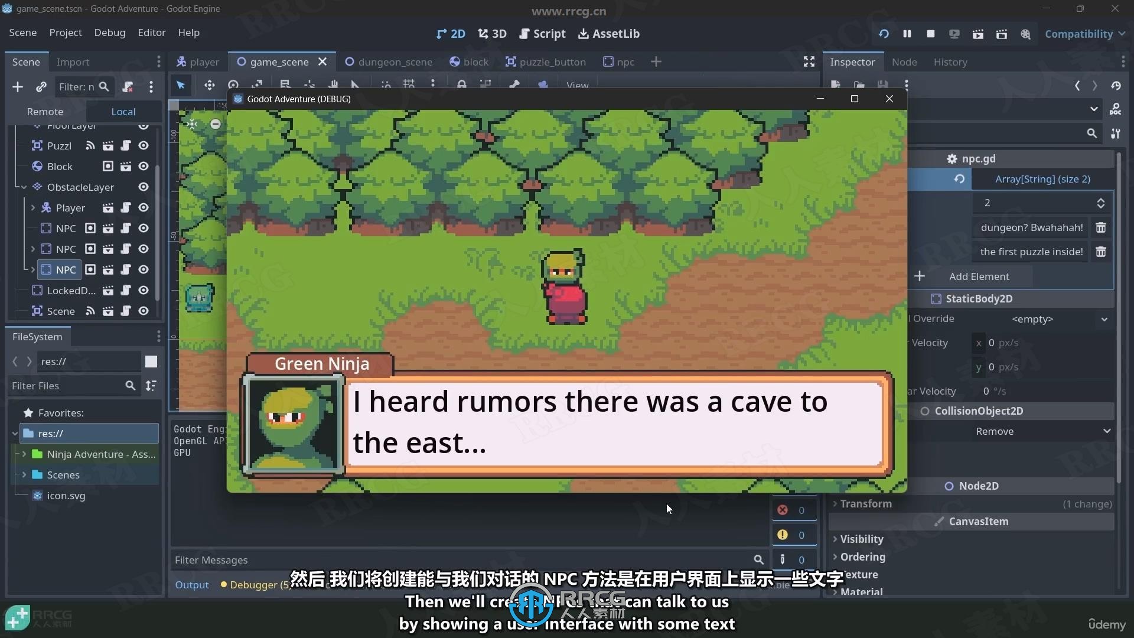Switch to the Import dock tab
This screenshot has height=638, width=1134.
click(x=73, y=61)
